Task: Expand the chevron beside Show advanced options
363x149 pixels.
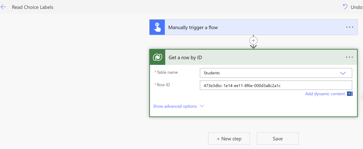Action: tap(202, 106)
